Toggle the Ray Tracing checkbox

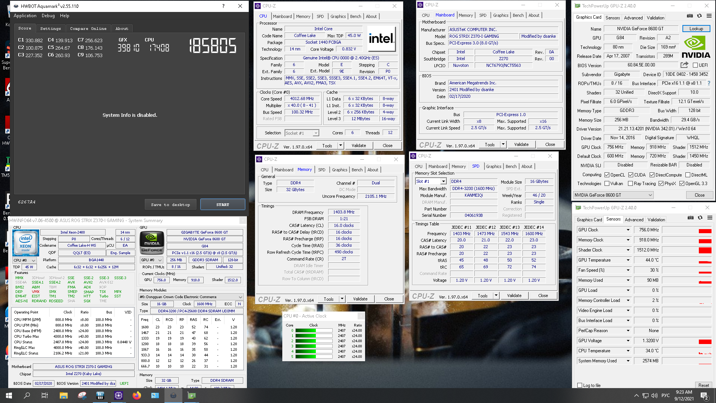630,184
